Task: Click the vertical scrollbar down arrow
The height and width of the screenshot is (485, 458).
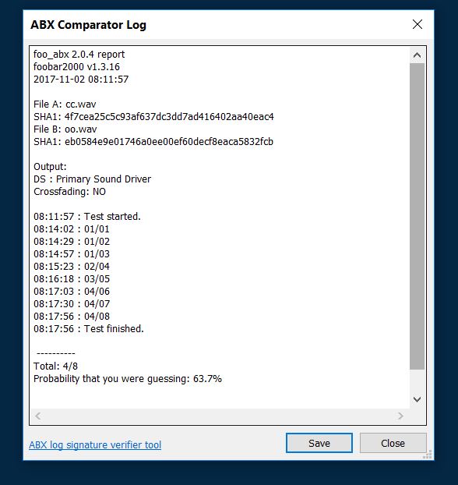Action: [417, 399]
